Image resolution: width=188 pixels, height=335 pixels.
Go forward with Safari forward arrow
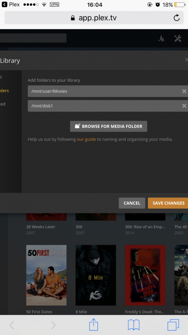(x=53, y=325)
